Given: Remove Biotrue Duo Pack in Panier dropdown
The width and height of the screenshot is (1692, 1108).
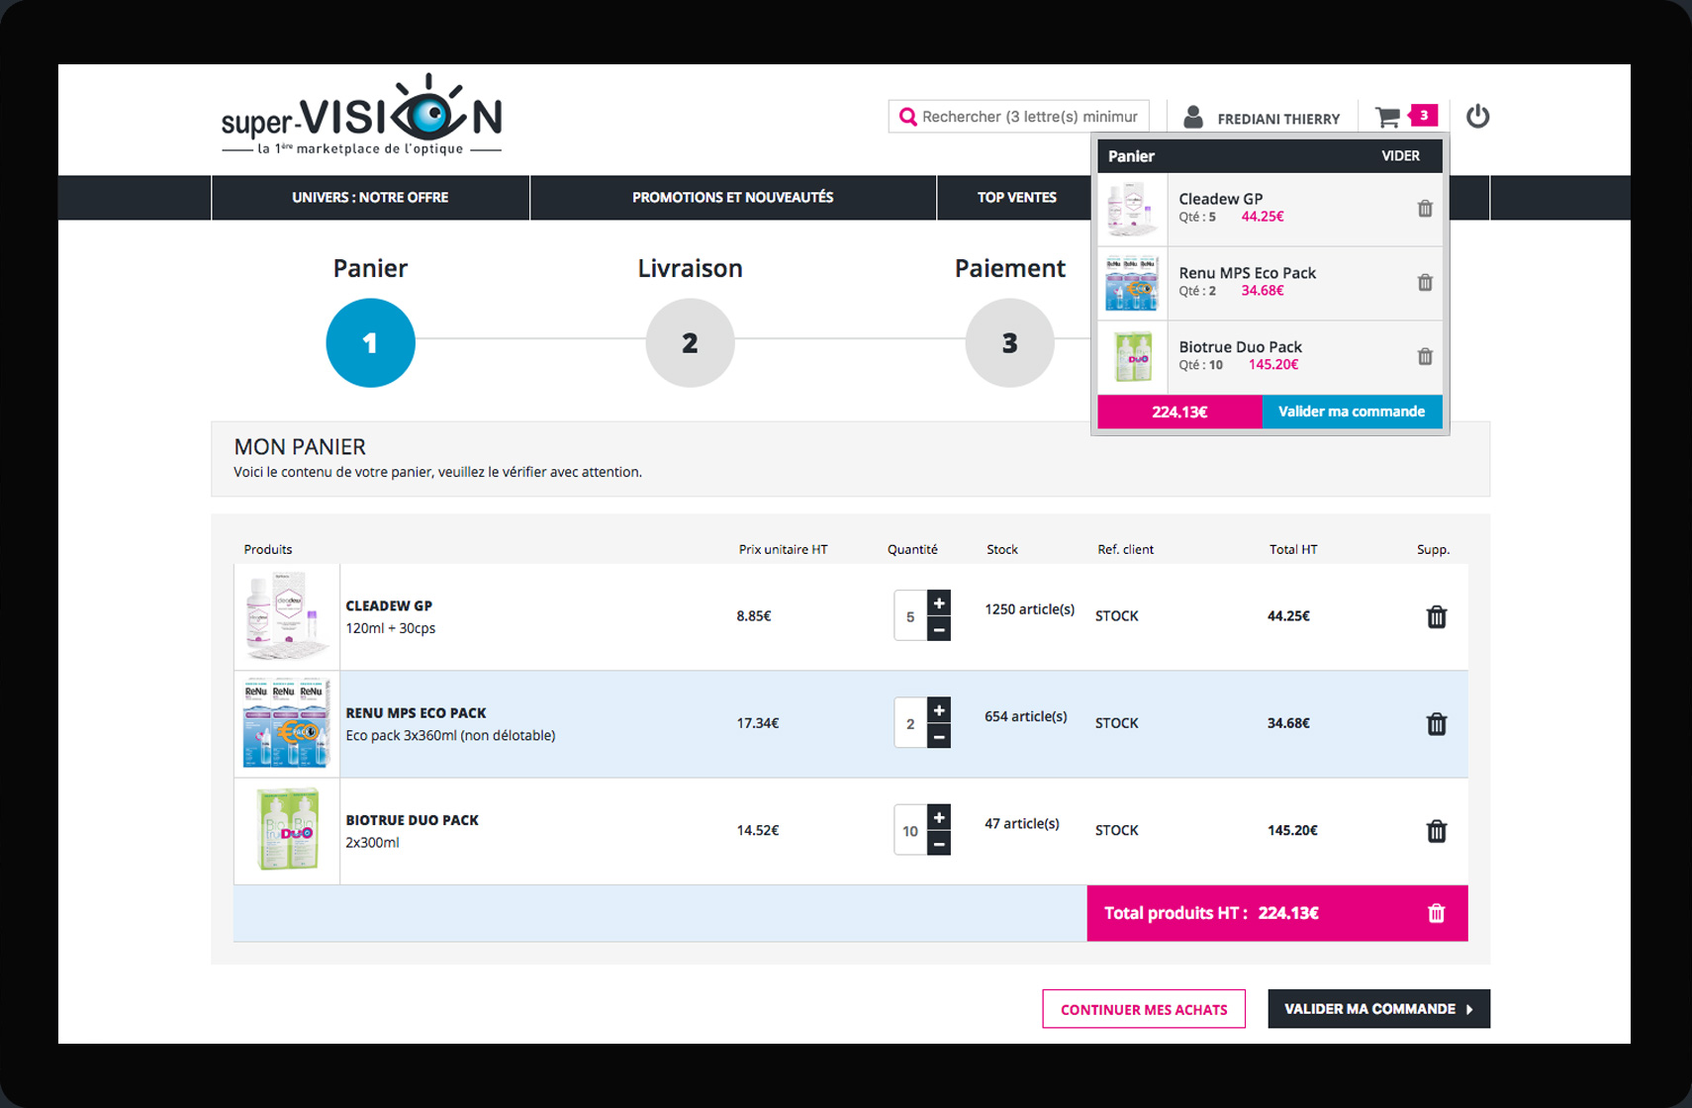Looking at the screenshot, I should [x=1424, y=357].
